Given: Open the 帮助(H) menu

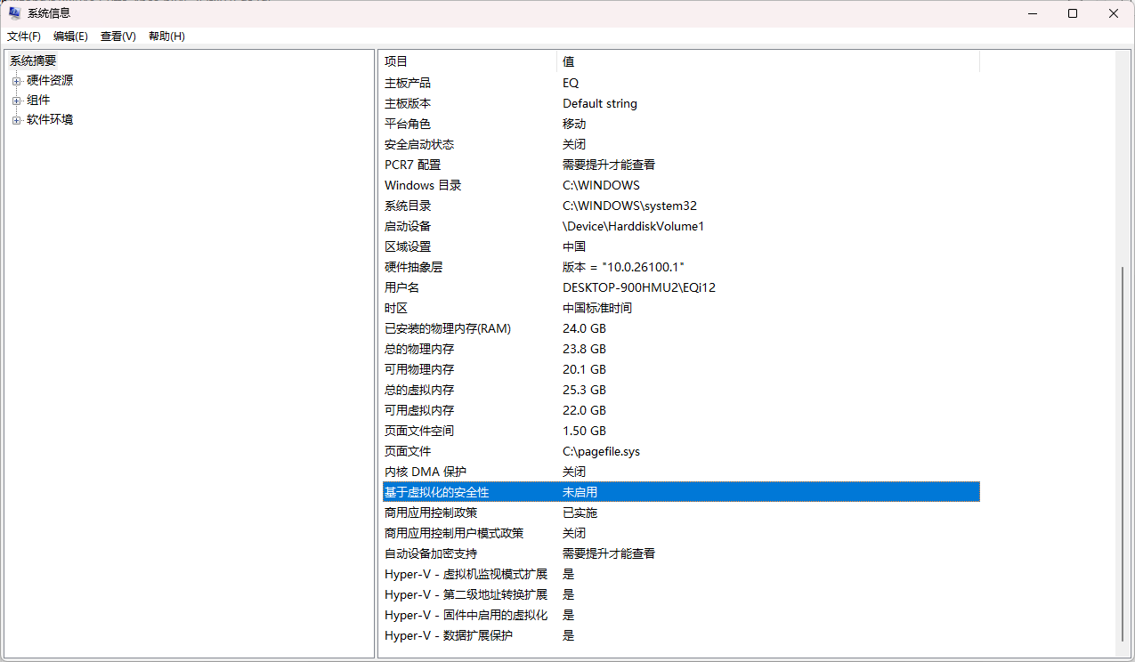Looking at the screenshot, I should point(166,36).
